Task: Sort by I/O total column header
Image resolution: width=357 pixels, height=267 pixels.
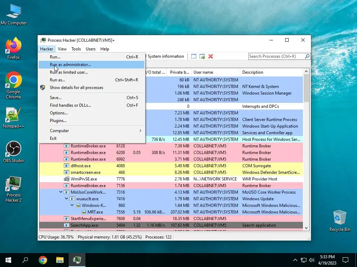Action: (x=156, y=72)
